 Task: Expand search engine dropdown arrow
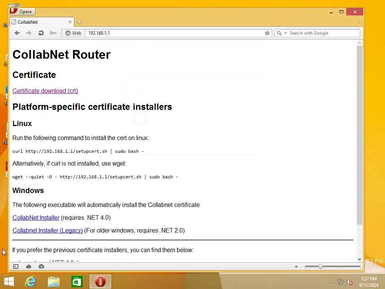[x=285, y=33]
